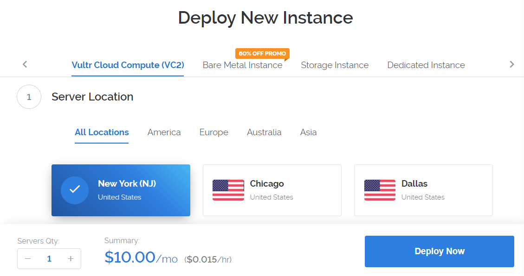Switch to the Bare Metal Instance tab
The height and width of the screenshot is (276, 524).
point(242,65)
